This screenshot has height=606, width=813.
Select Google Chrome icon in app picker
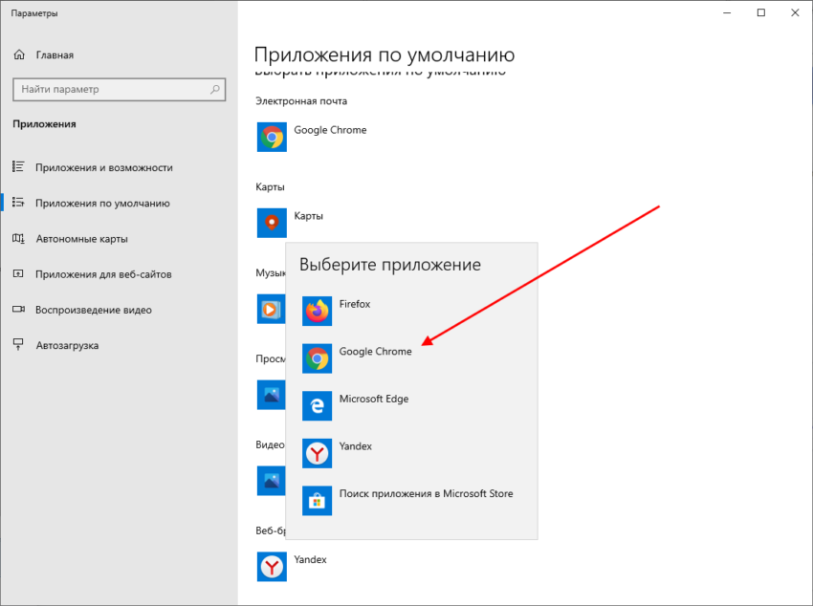click(x=318, y=358)
